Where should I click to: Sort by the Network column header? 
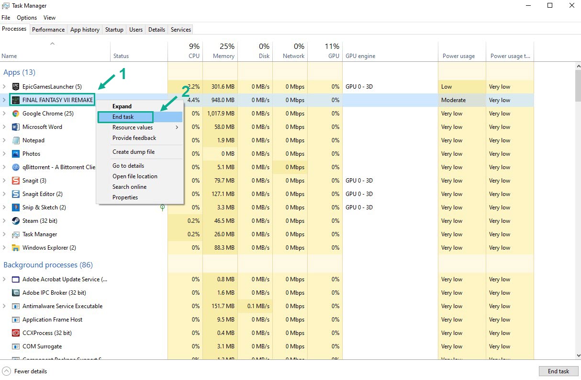point(290,51)
